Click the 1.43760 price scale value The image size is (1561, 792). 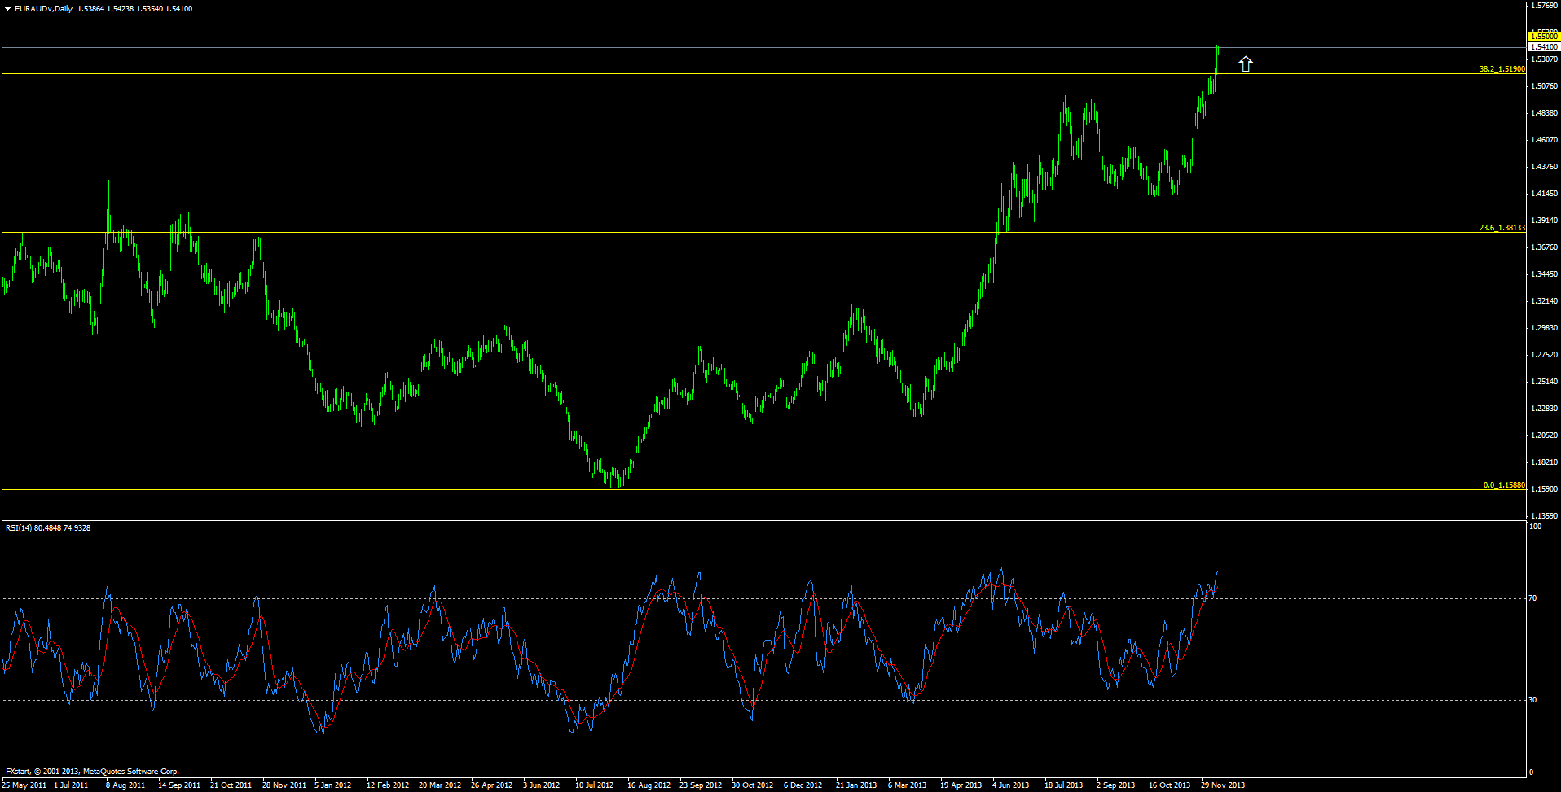pyautogui.click(x=1545, y=167)
